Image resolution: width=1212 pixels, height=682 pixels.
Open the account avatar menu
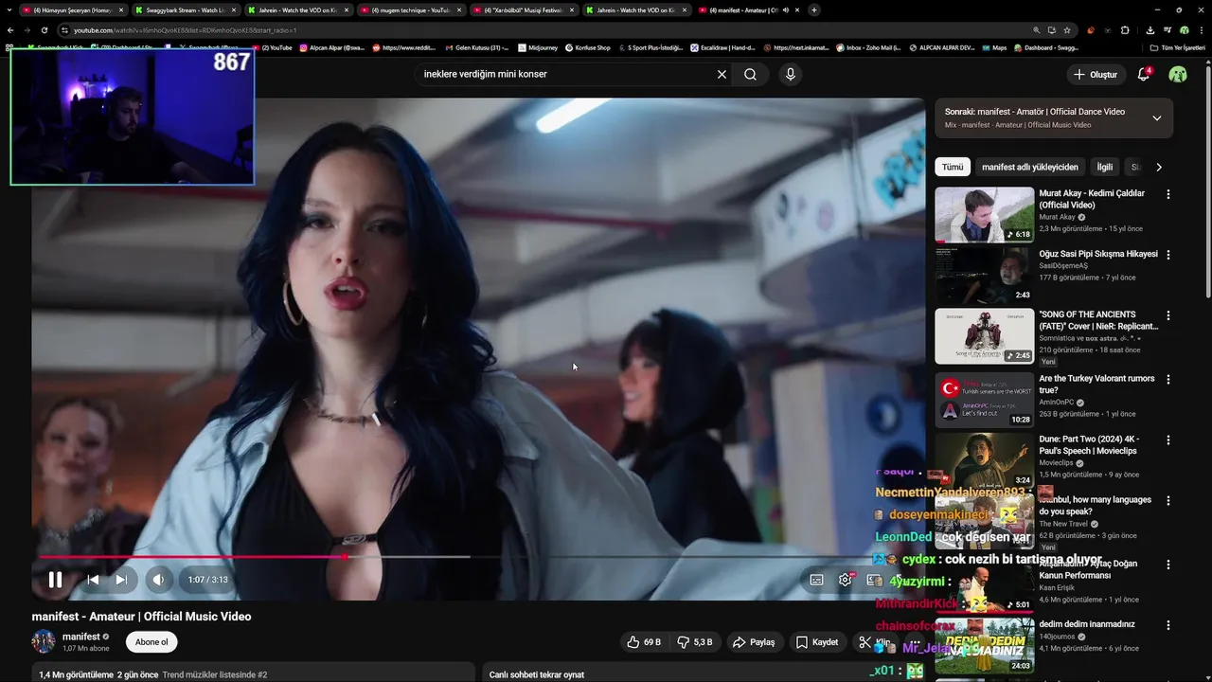[1178, 74]
